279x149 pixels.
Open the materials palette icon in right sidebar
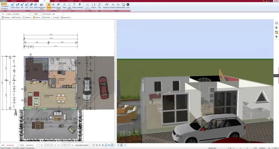276,32
